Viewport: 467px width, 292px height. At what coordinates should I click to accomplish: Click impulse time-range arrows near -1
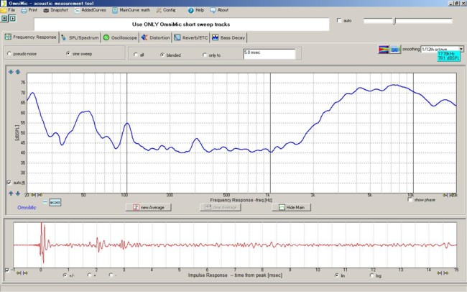coord(22,273)
